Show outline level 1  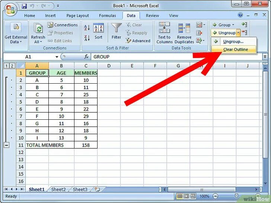click(x=6, y=66)
